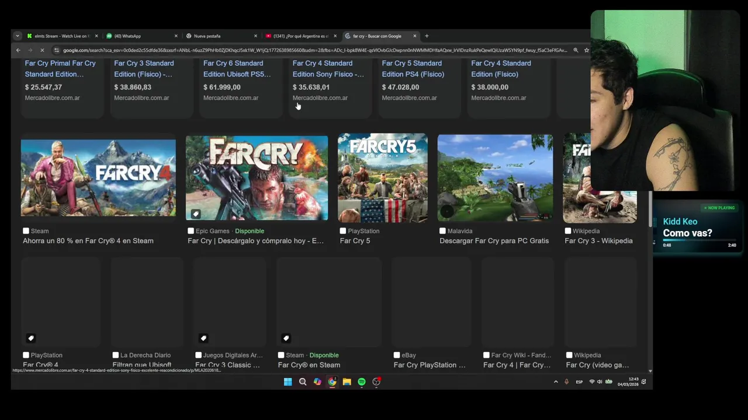Open 'Descargar Far Cry para PC Gratis' result
The height and width of the screenshot is (420, 748).
tap(494, 241)
